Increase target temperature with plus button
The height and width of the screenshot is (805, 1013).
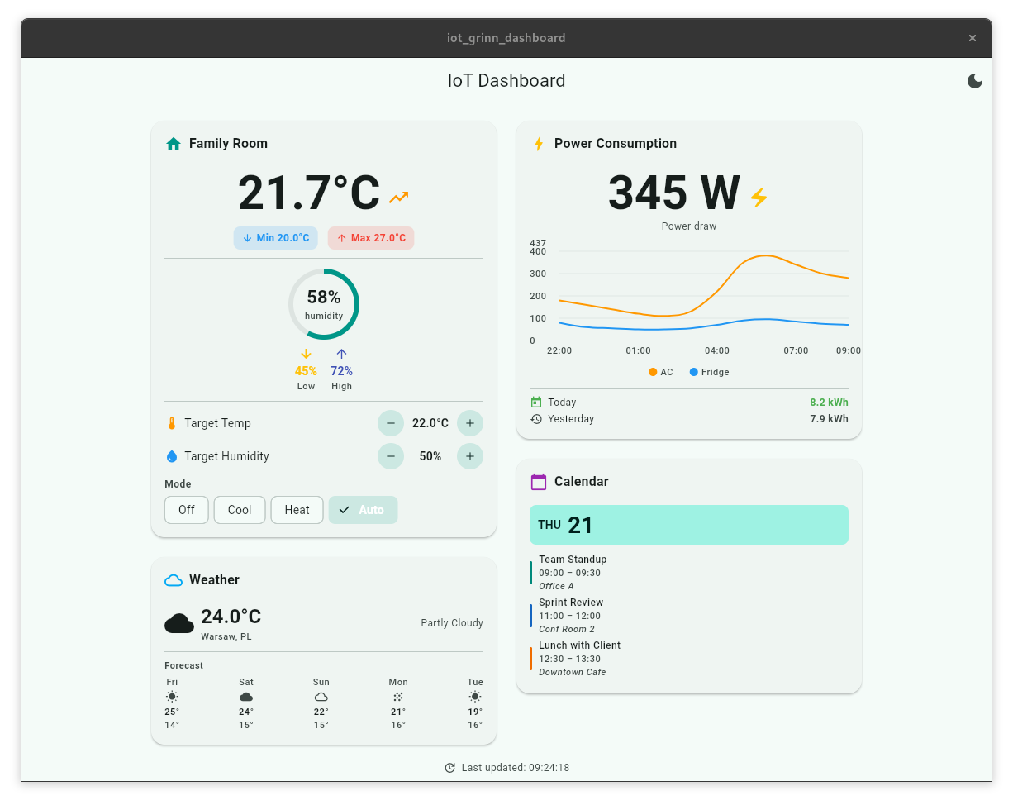coord(470,423)
